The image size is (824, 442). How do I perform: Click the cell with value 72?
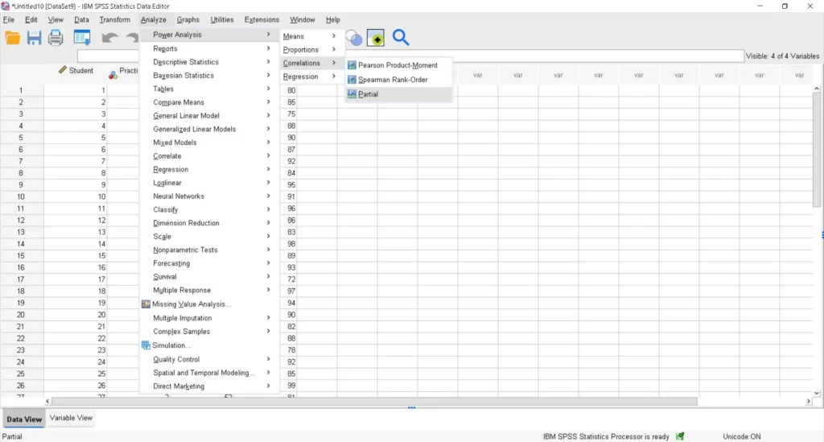click(x=291, y=279)
